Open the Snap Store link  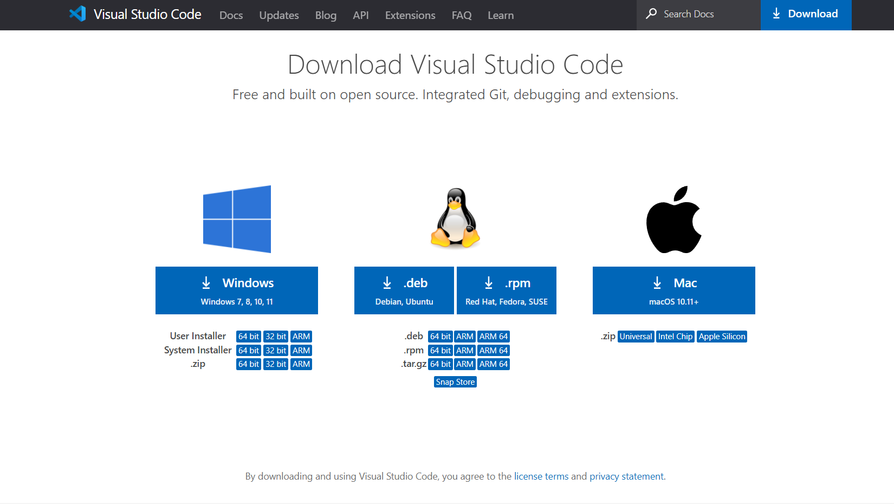tap(455, 382)
